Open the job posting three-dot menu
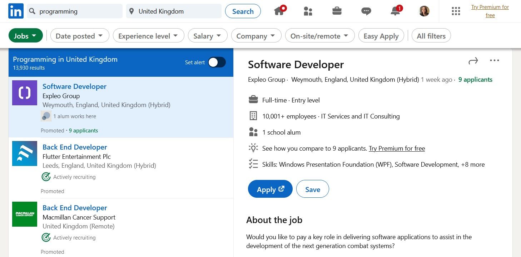 495,60
